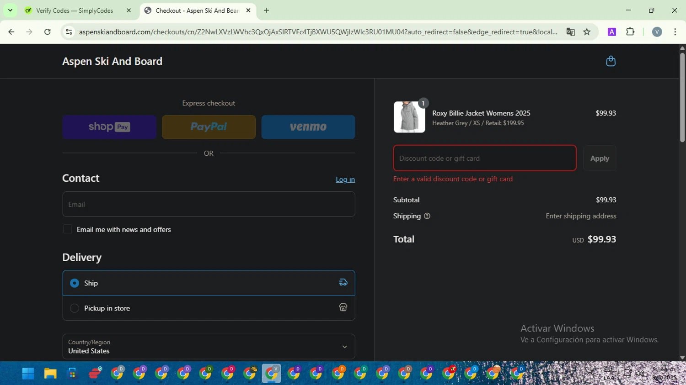686x385 pixels.
Task: Click the store icon in Pickup option
Action: [343, 308]
